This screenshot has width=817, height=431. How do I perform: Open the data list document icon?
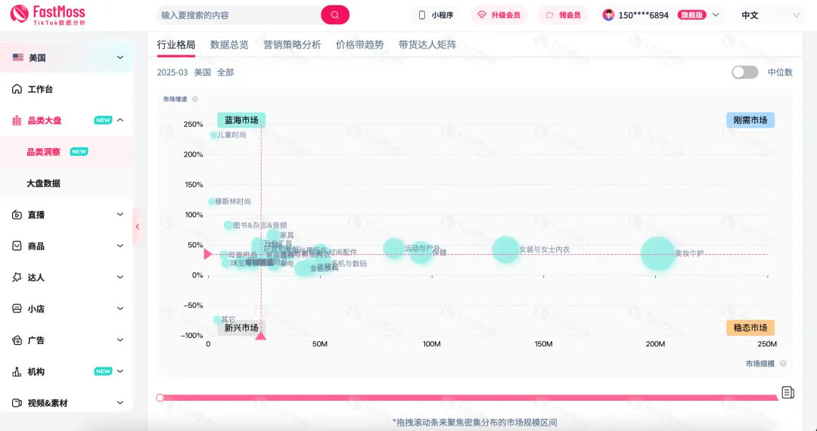point(787,392)
